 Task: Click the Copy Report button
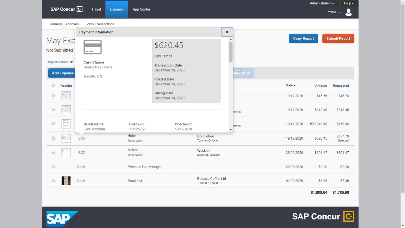tap(303, 39)
